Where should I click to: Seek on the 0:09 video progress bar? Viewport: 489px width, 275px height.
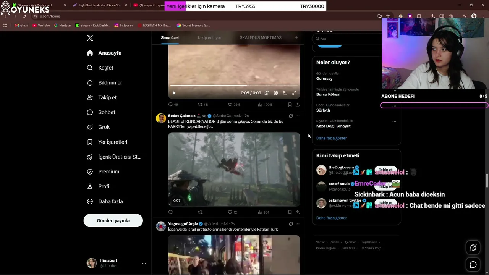[234, 85]
